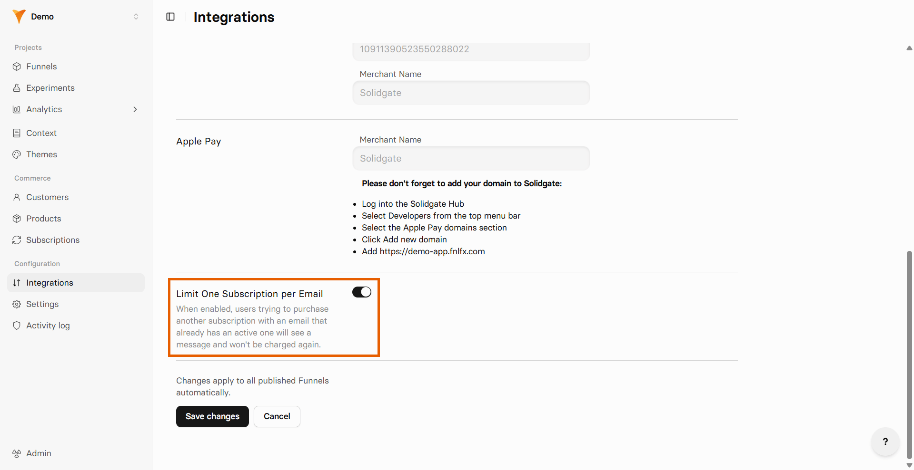Click the Experiments flask icon
The image size is (914, 470).
[x=17, y=88]
